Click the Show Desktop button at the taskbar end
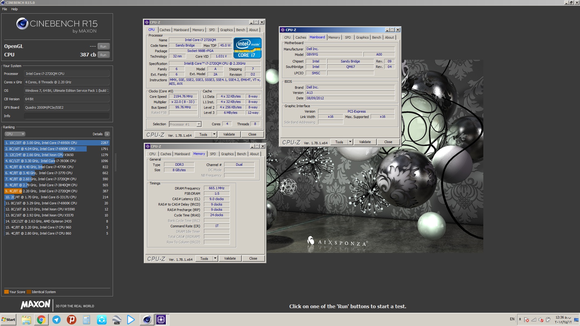This screenshot has height=326, width=580. (x=577, y=320)
